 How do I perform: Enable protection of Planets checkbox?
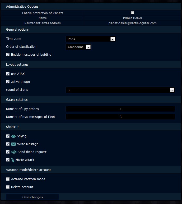pos(132,13)
